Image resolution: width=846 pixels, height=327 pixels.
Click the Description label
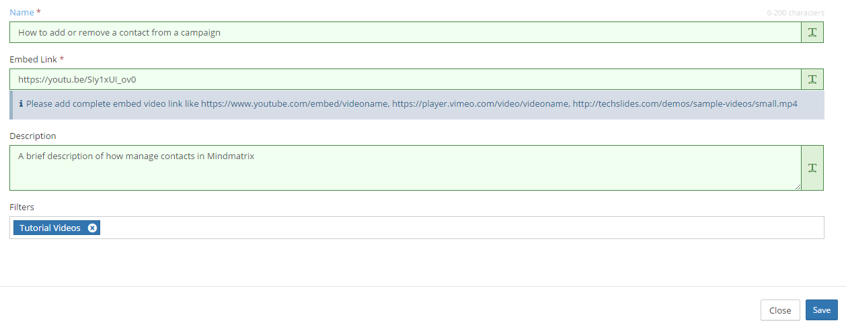[x=33, y=136]
